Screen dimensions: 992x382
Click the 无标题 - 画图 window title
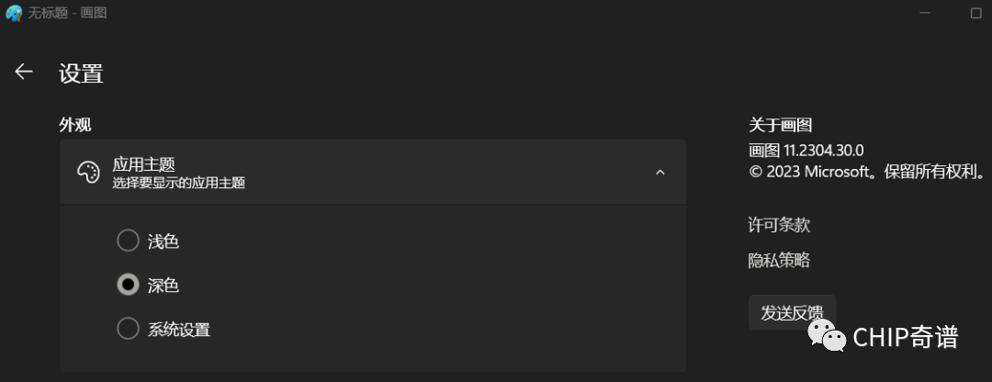pos(67,13)
